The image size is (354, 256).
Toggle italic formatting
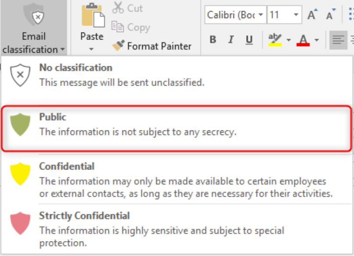coord(231,40)
